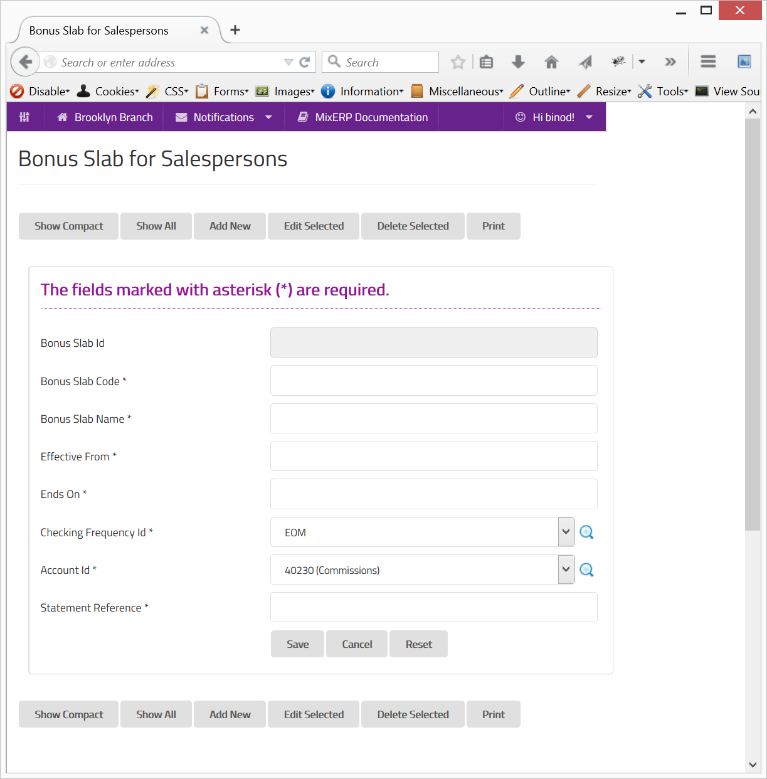Screen dimensions: 767x779
Task: Click the top Show Compact button
Action: click(69, 226)
